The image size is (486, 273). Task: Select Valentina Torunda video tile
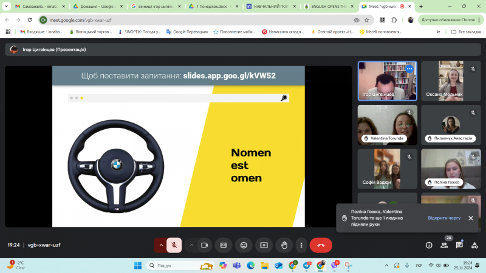coord(388,125)
